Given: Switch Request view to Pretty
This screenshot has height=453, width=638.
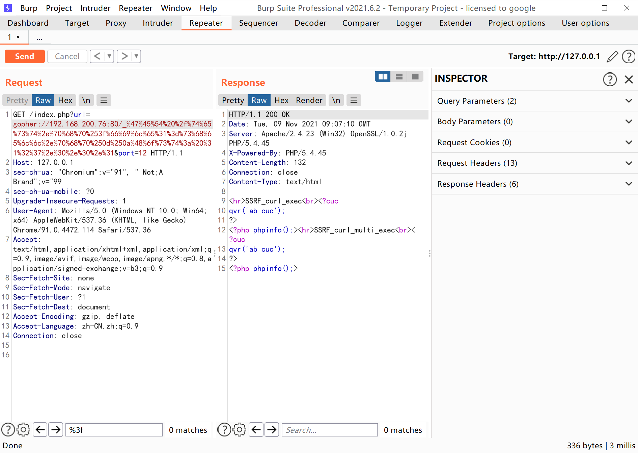Looking at the screenshot, I should [17, 100].
